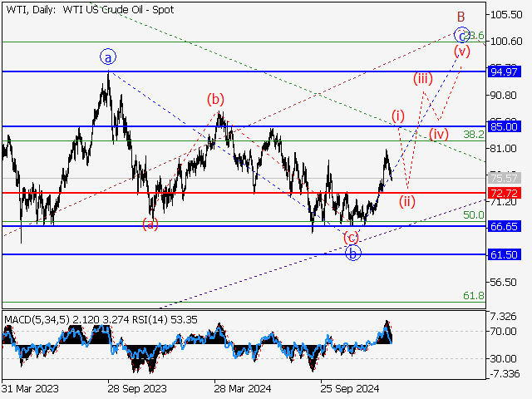532x399 pixels.
Task: Click the red (a) wave label
Action: 150,223
